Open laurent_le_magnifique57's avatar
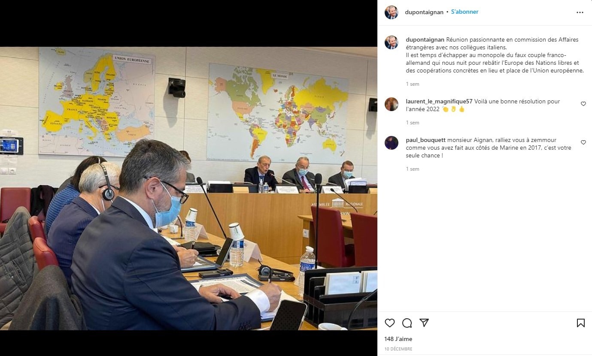This screenshot has width=592, height=356. point(391,104)
